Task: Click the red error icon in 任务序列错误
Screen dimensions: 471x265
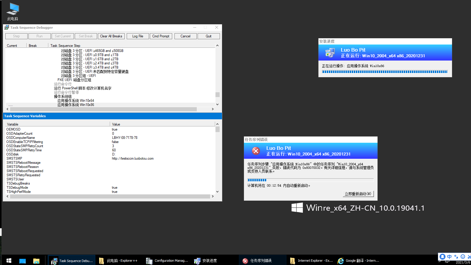Action: tap(256, 151)
